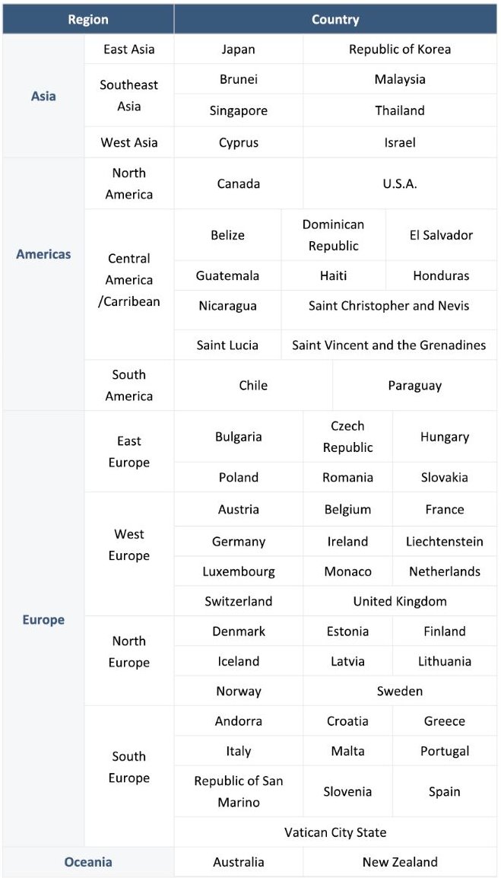Image resolution: width=501 pixels, height=878 pixels.
Task: Click Saint Vincent and the Grenadines
Action: pos(389,345)
